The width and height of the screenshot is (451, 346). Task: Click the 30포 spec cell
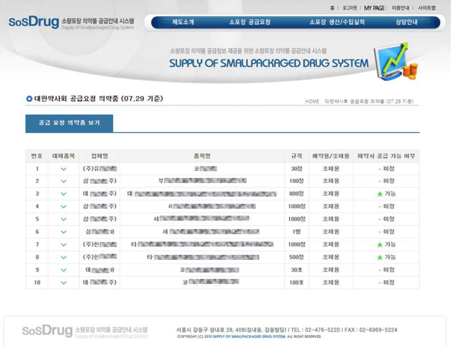click(297, 270)
